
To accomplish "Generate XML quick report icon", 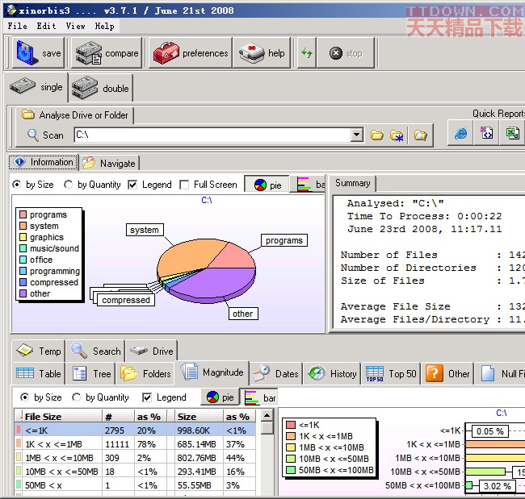I will pos(486,133).
